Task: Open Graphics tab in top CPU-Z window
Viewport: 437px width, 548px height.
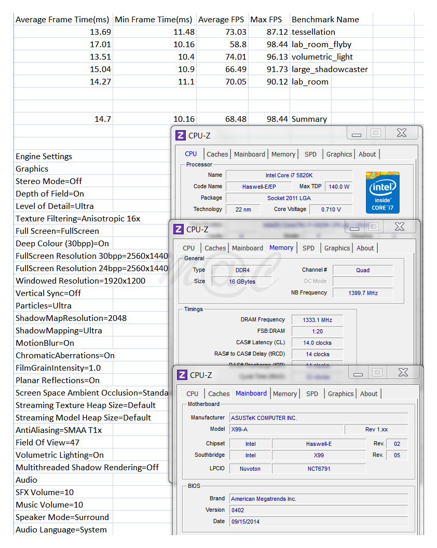Action: click(339, 154)
